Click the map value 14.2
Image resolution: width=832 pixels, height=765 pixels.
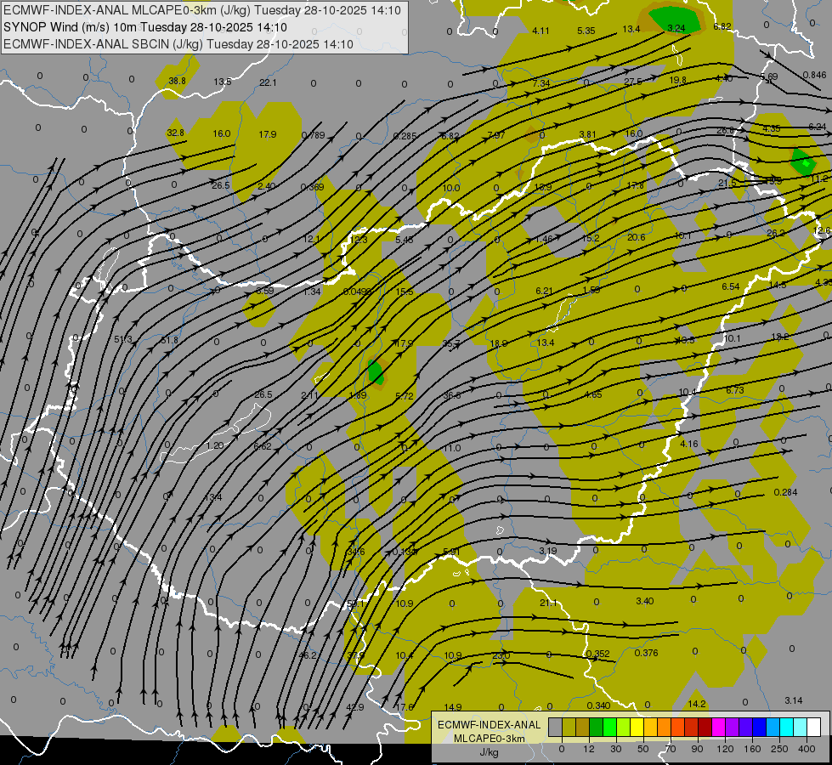pos(697,704)
